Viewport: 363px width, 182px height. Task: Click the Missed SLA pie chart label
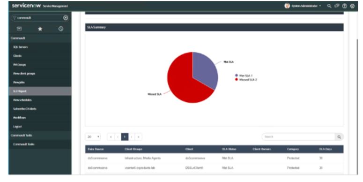coord(155,94)
